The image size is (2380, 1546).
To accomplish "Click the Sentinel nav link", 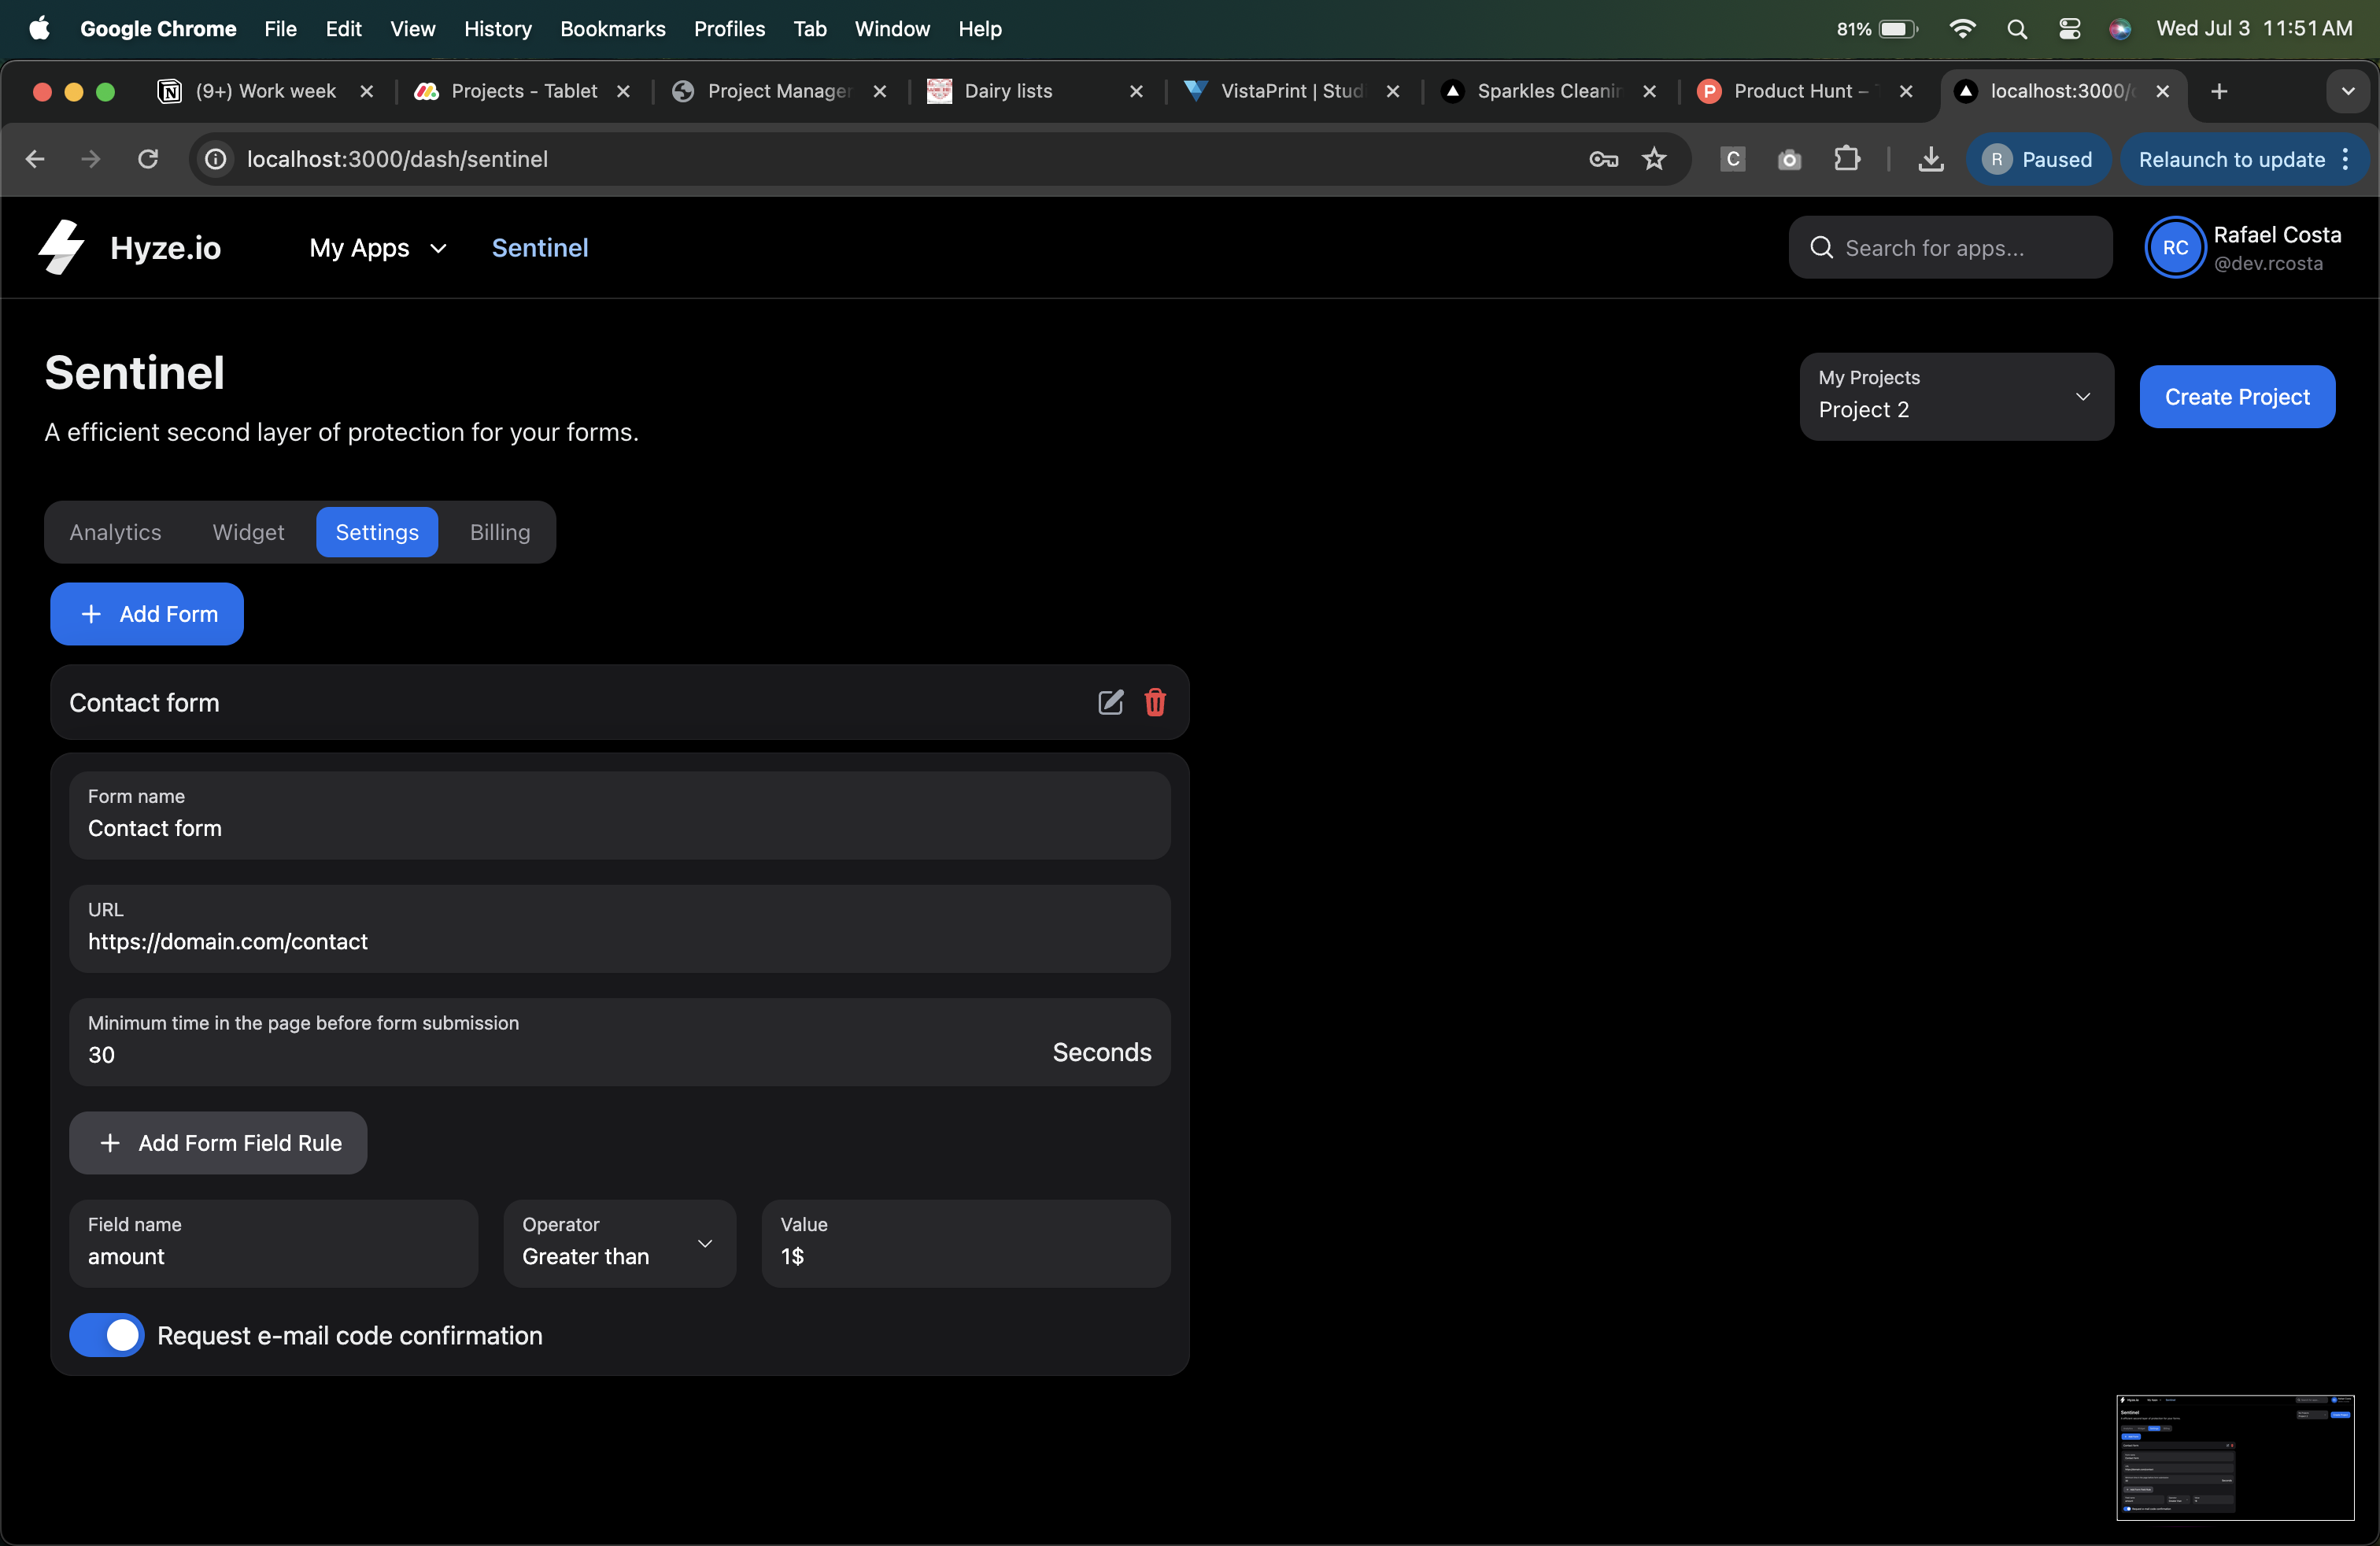I will click(540, 247).
